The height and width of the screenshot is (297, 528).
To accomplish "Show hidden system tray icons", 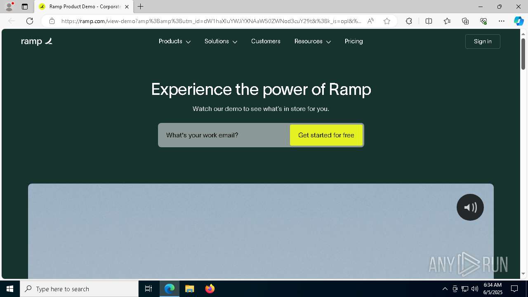I will pyautogui.click(x=445, y=289).
